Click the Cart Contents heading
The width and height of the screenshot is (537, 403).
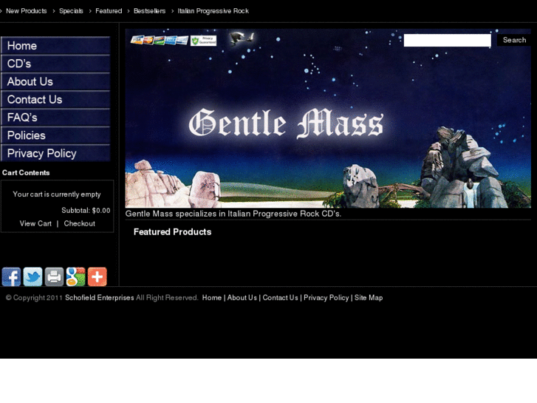26,173
